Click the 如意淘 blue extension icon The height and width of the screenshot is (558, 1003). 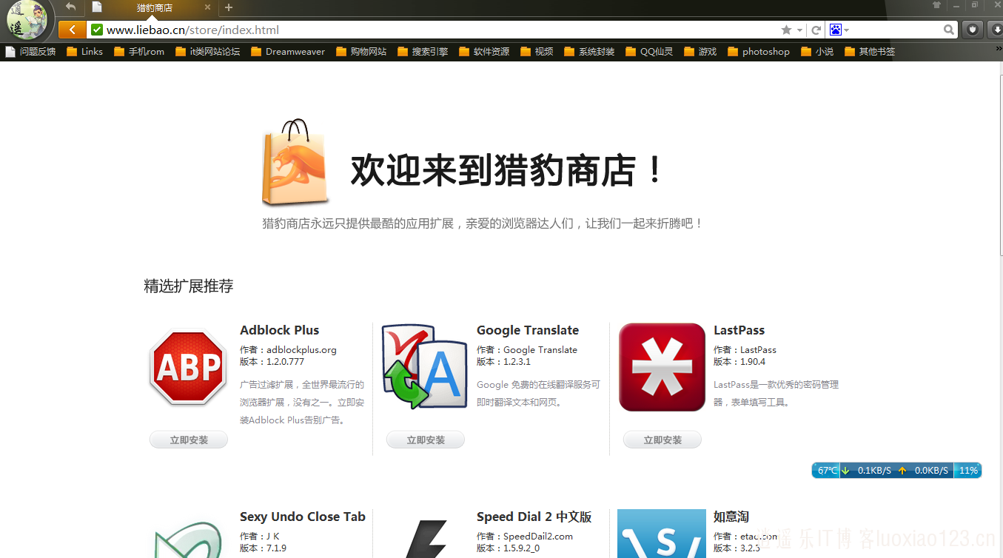pyautogui.click(x=662, y=534)
